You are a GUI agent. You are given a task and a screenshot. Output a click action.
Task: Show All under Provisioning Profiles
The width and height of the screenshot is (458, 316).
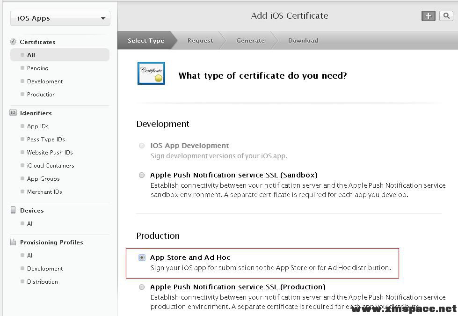tap(30, 256)
